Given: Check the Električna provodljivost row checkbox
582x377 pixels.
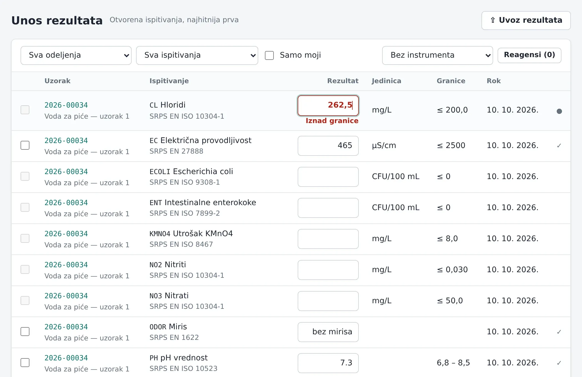Looking at the screenshot, I should (x=25, y=145).
